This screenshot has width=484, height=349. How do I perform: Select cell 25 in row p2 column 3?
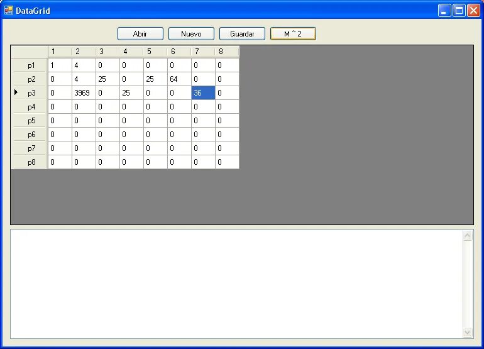click(107, 79)
